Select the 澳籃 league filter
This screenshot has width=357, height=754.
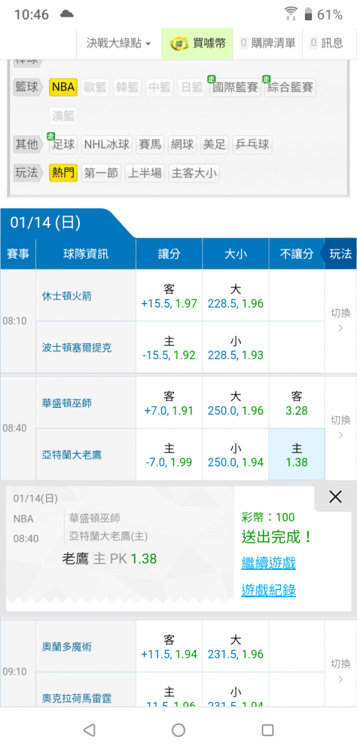click(x=63, y=116)
